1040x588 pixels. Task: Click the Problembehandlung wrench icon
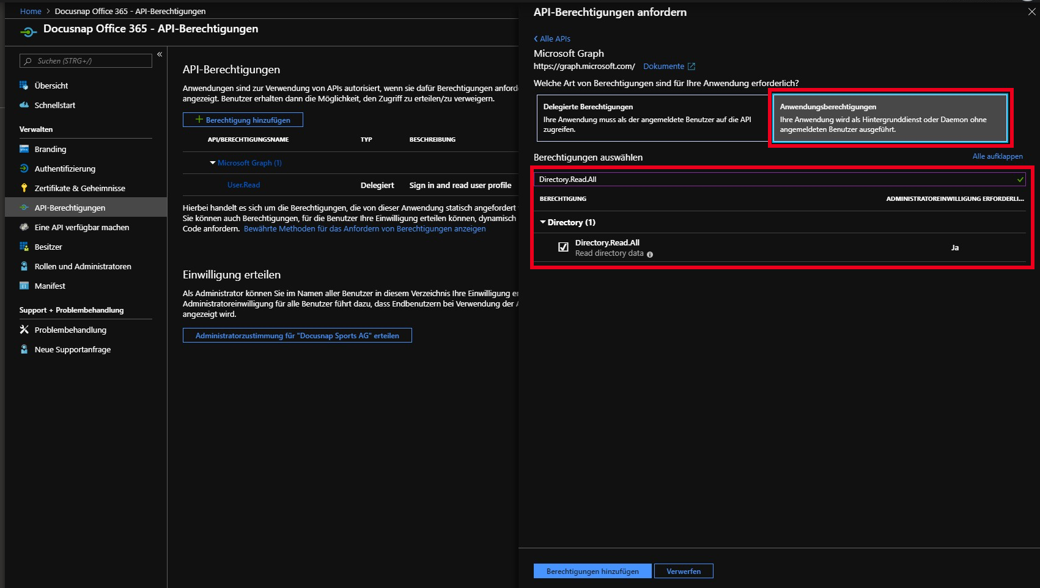(24, 330)
